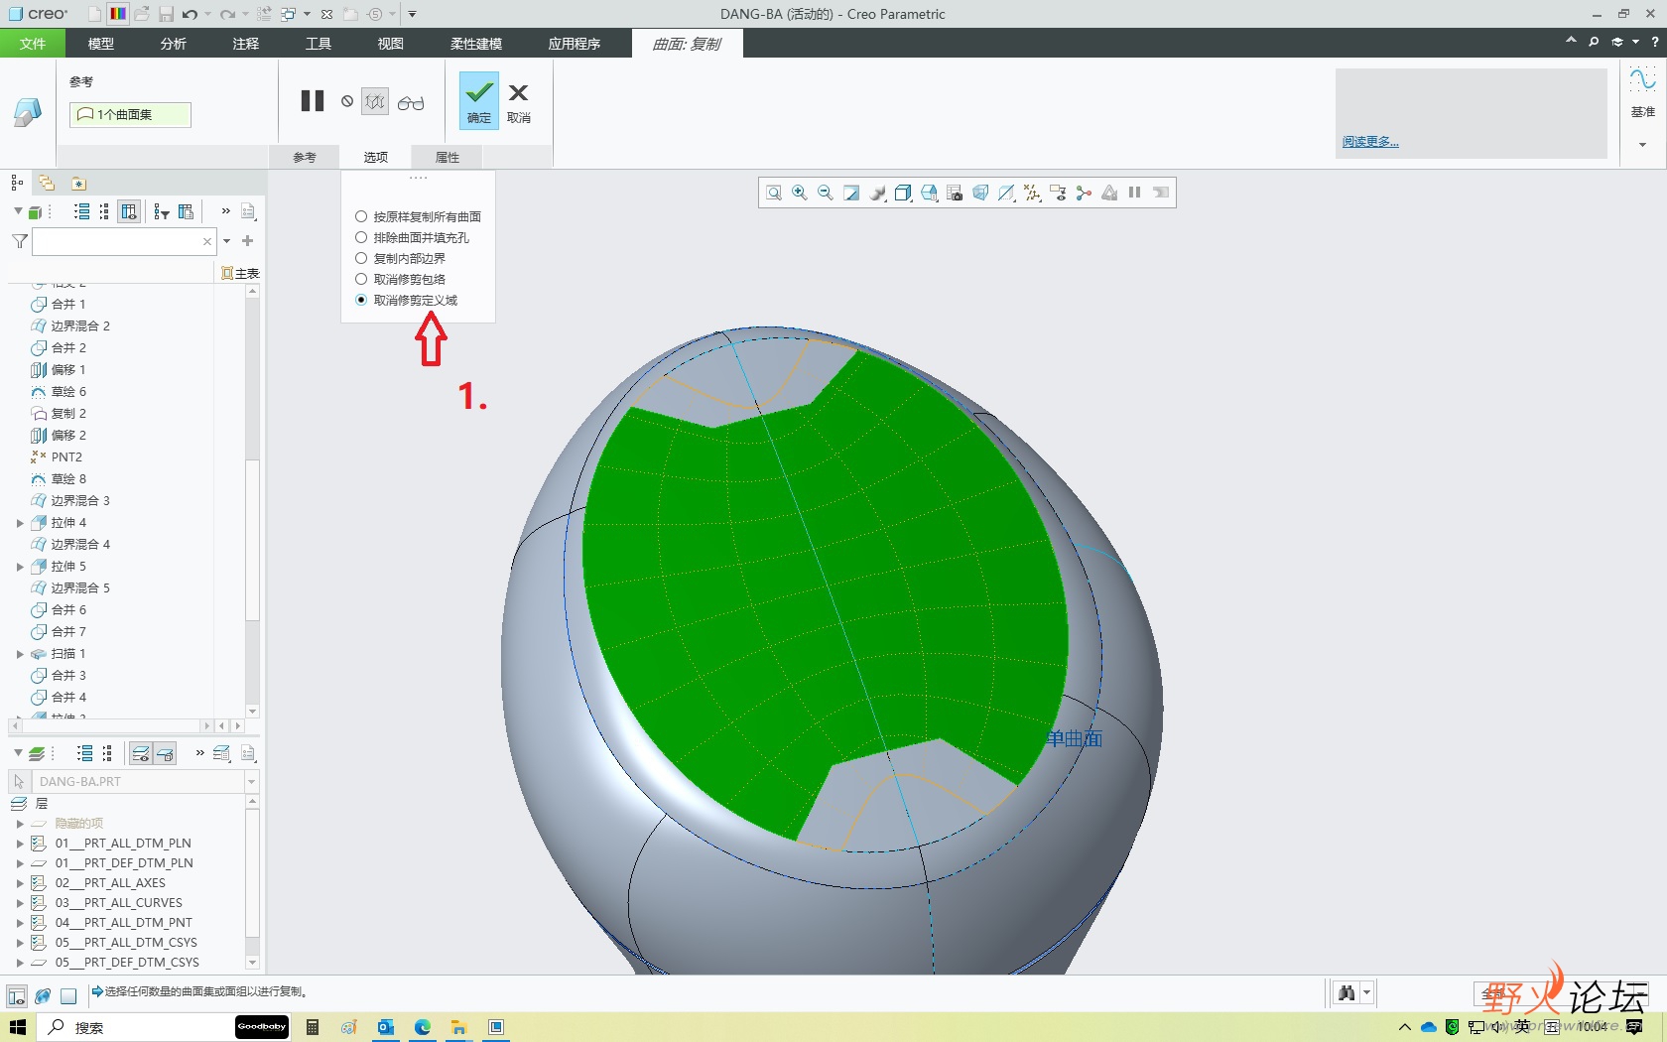Open the 文件 menu
This screenshot has height=1042, width=1667.
pos(33,44)
